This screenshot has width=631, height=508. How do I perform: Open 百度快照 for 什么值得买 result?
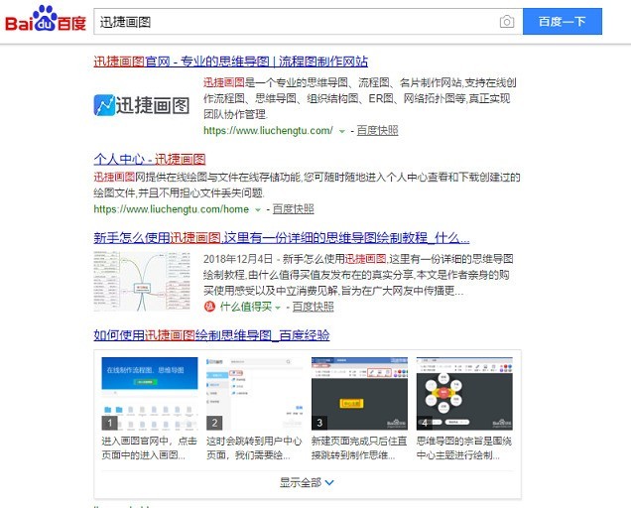pyautogui.click(x=314, y=307)
